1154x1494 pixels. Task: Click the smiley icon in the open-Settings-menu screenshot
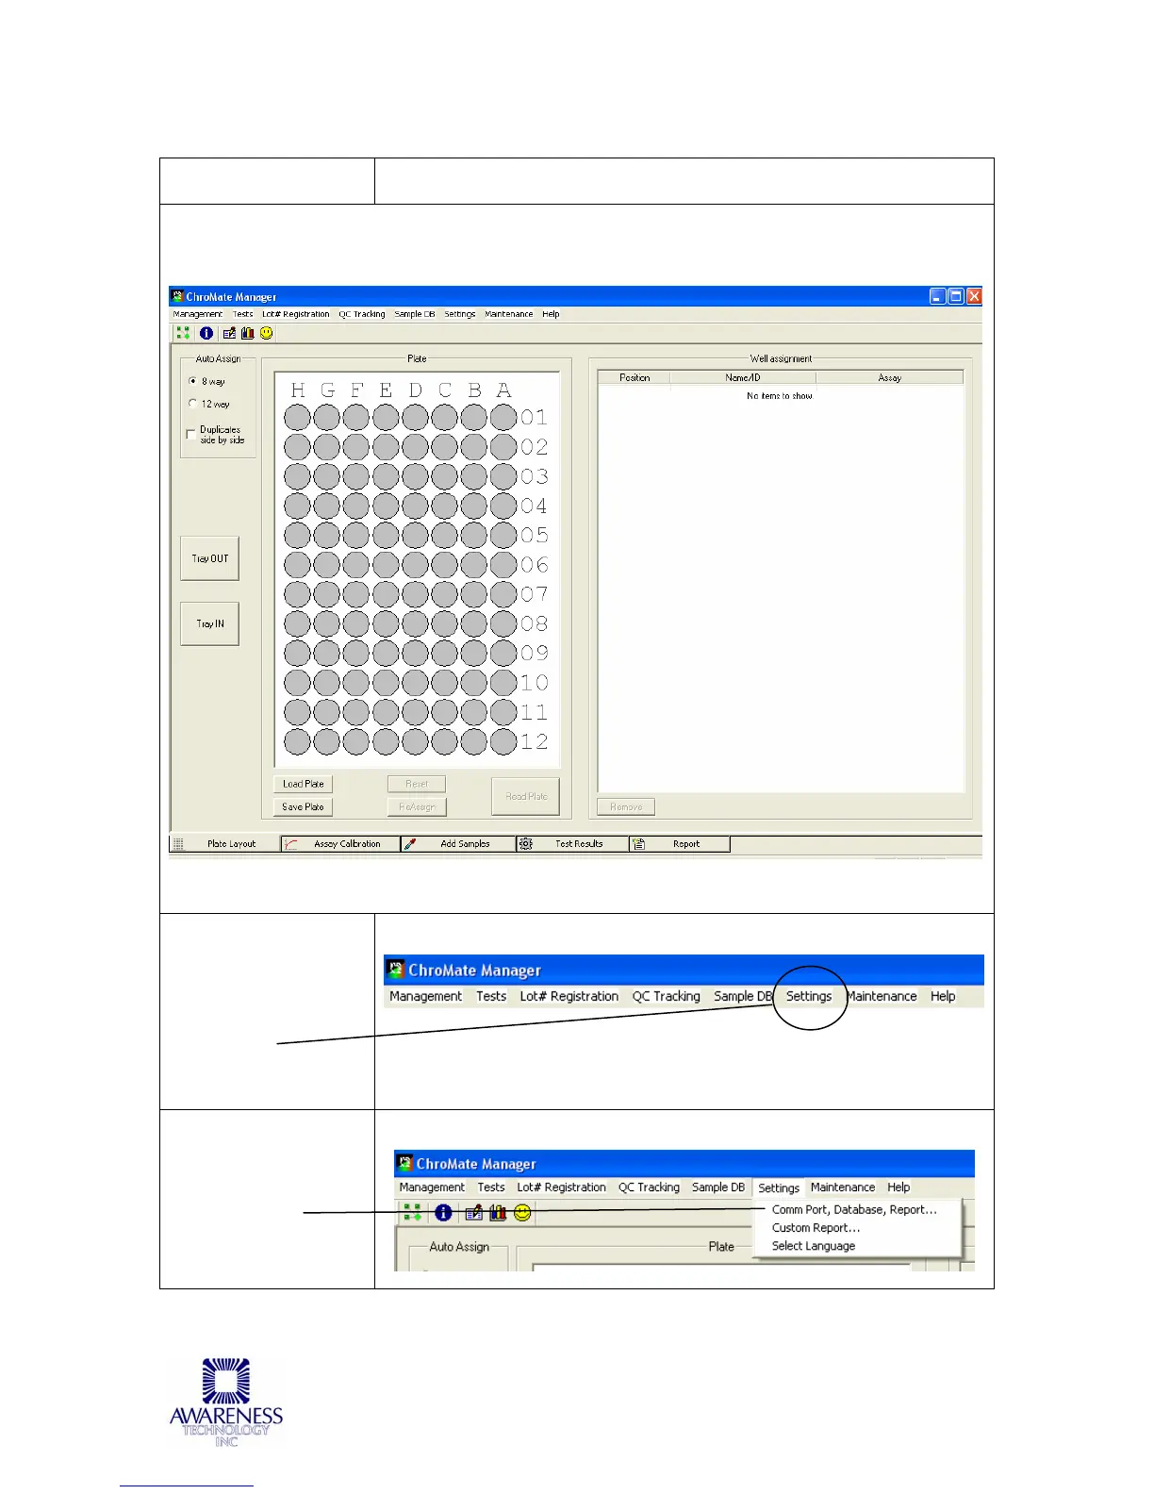coord(522,1213)
